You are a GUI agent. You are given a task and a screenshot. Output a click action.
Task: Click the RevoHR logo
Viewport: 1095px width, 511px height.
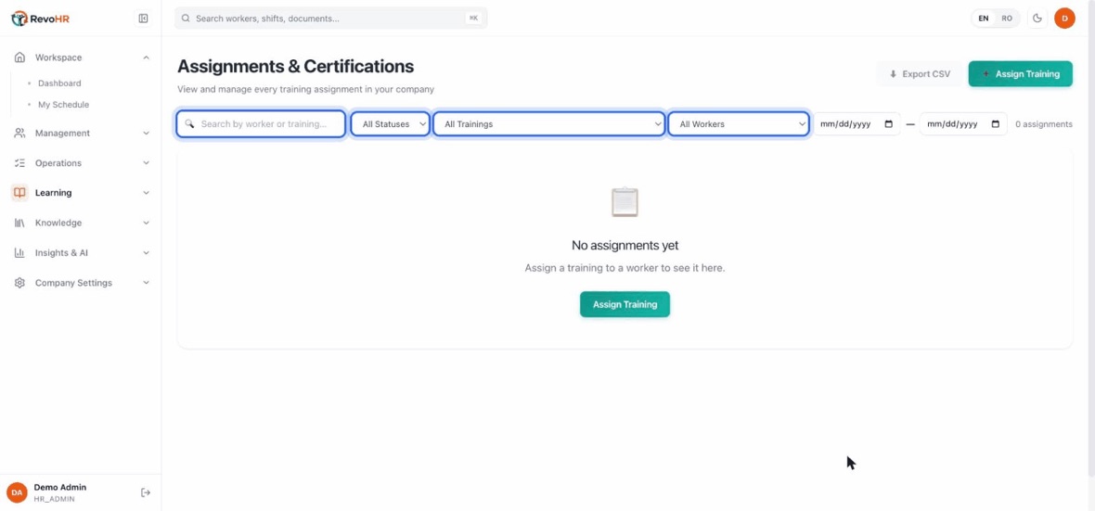(x=40, y=19)
